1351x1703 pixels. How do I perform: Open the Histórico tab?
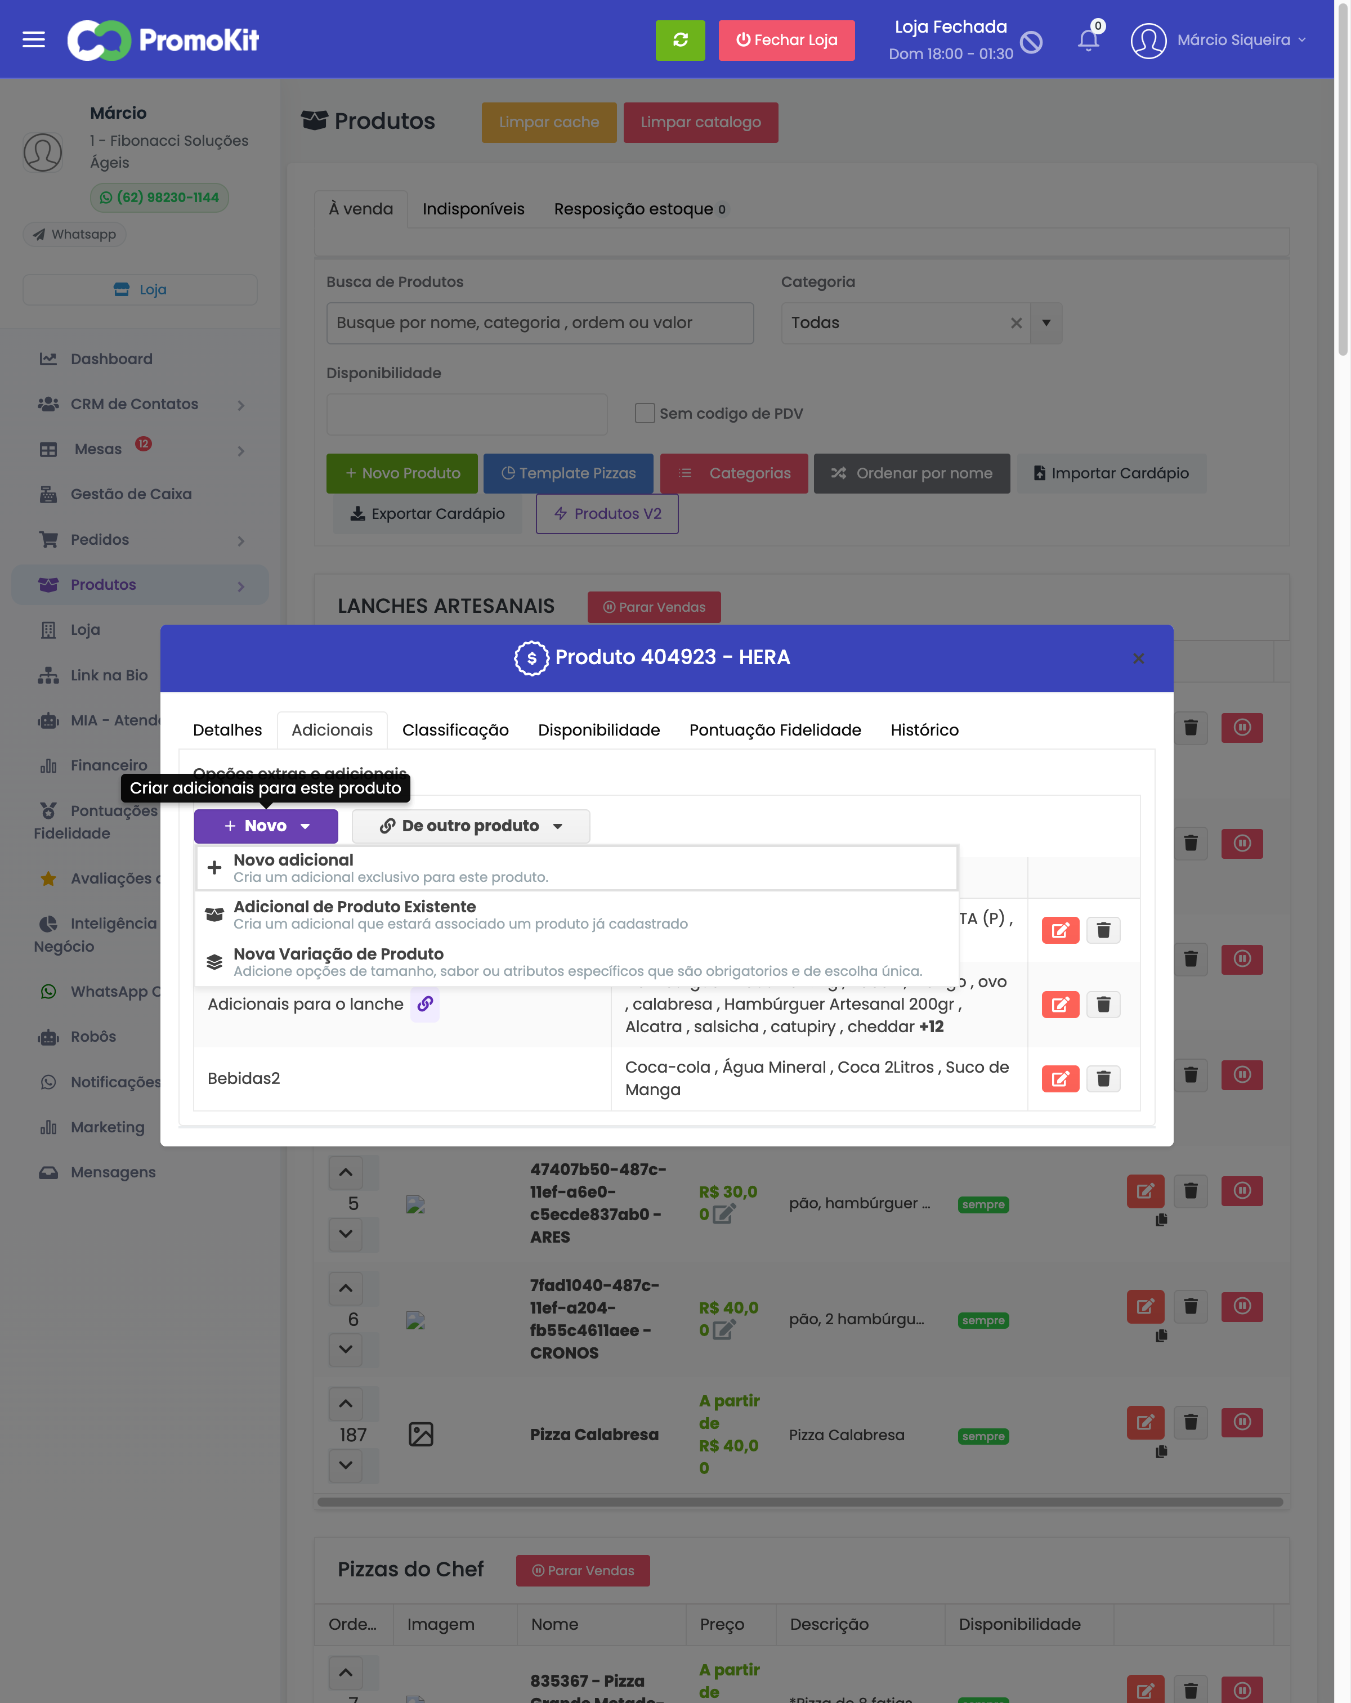[x=924, y=730]
